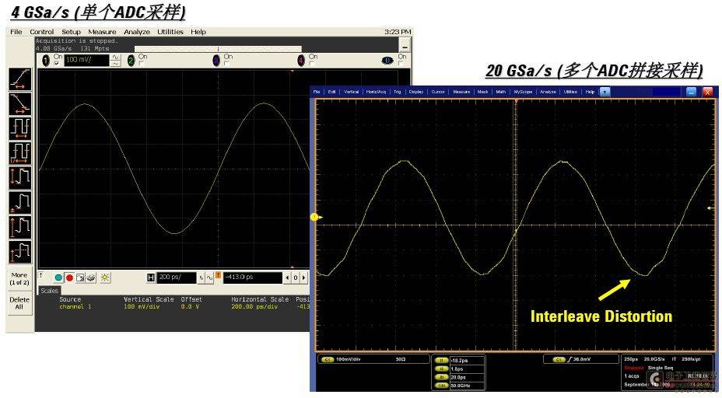The width and height of the screenshot is (722, 398).
Task: Click the right arrow next to position zero
Action: tap(303, 278)
